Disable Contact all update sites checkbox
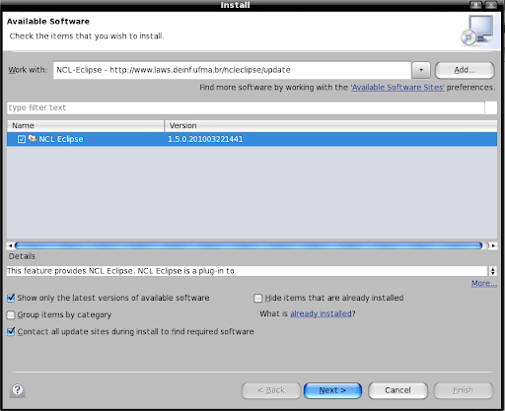505x411 pixels. (11, 331)
